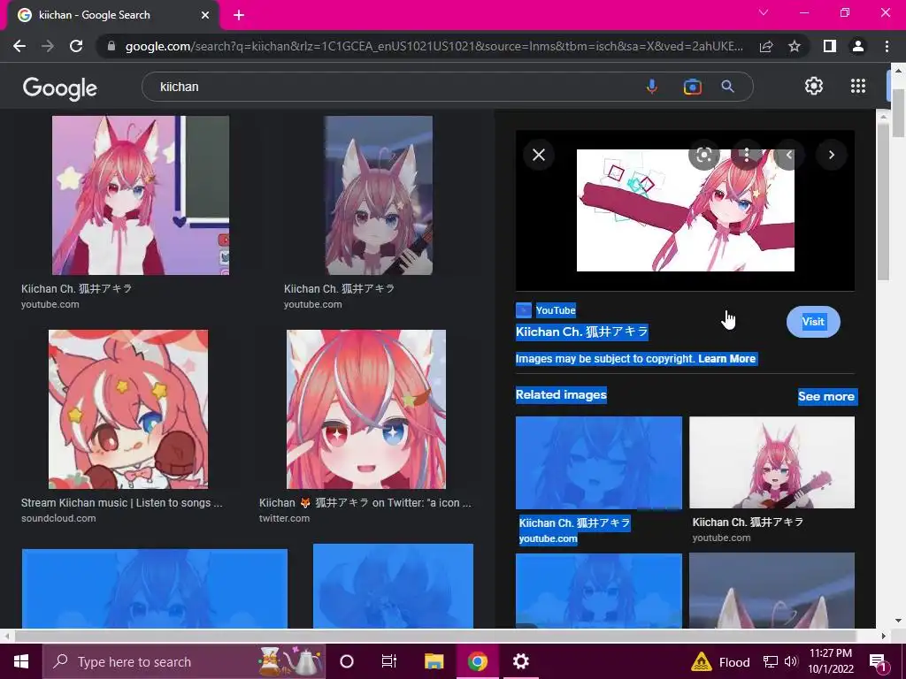Show next image in preview
This screenshot has width=906, height=679.
coord(832,155)
